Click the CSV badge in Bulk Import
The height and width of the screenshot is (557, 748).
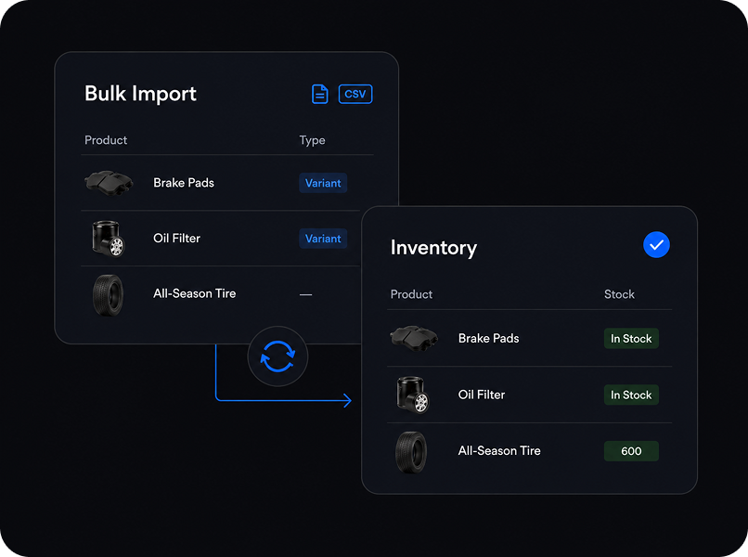[355, 94]
